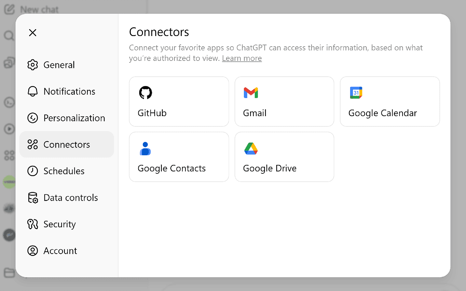Open the GitHub connector card
This screenshot has width=466, height=291.
coord(179,102)
